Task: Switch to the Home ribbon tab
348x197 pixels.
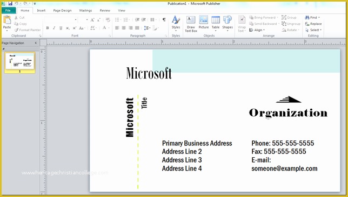Action: [x=25, y=10]
